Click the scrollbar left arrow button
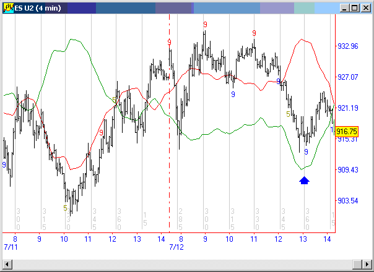The image size is (374, 272). (7, 265)
